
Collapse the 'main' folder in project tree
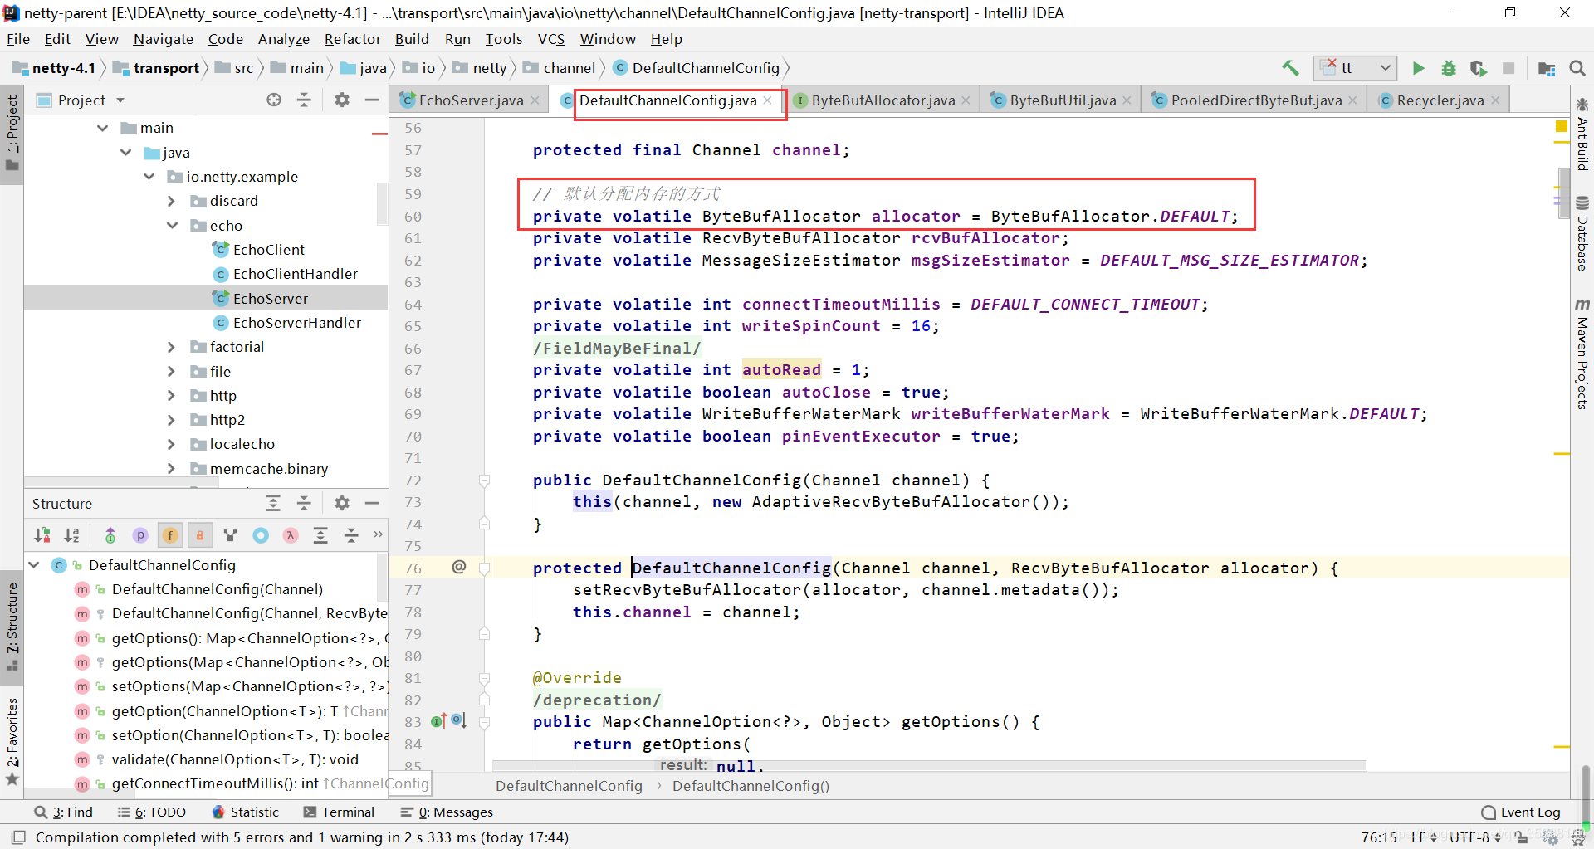point(103,128)
